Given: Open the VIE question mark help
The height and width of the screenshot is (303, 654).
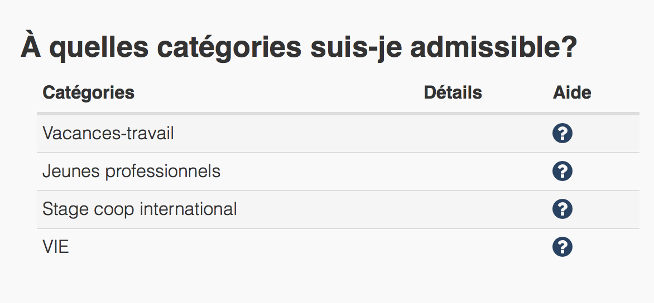Looking at the screenshot, I should click(562, 247).
